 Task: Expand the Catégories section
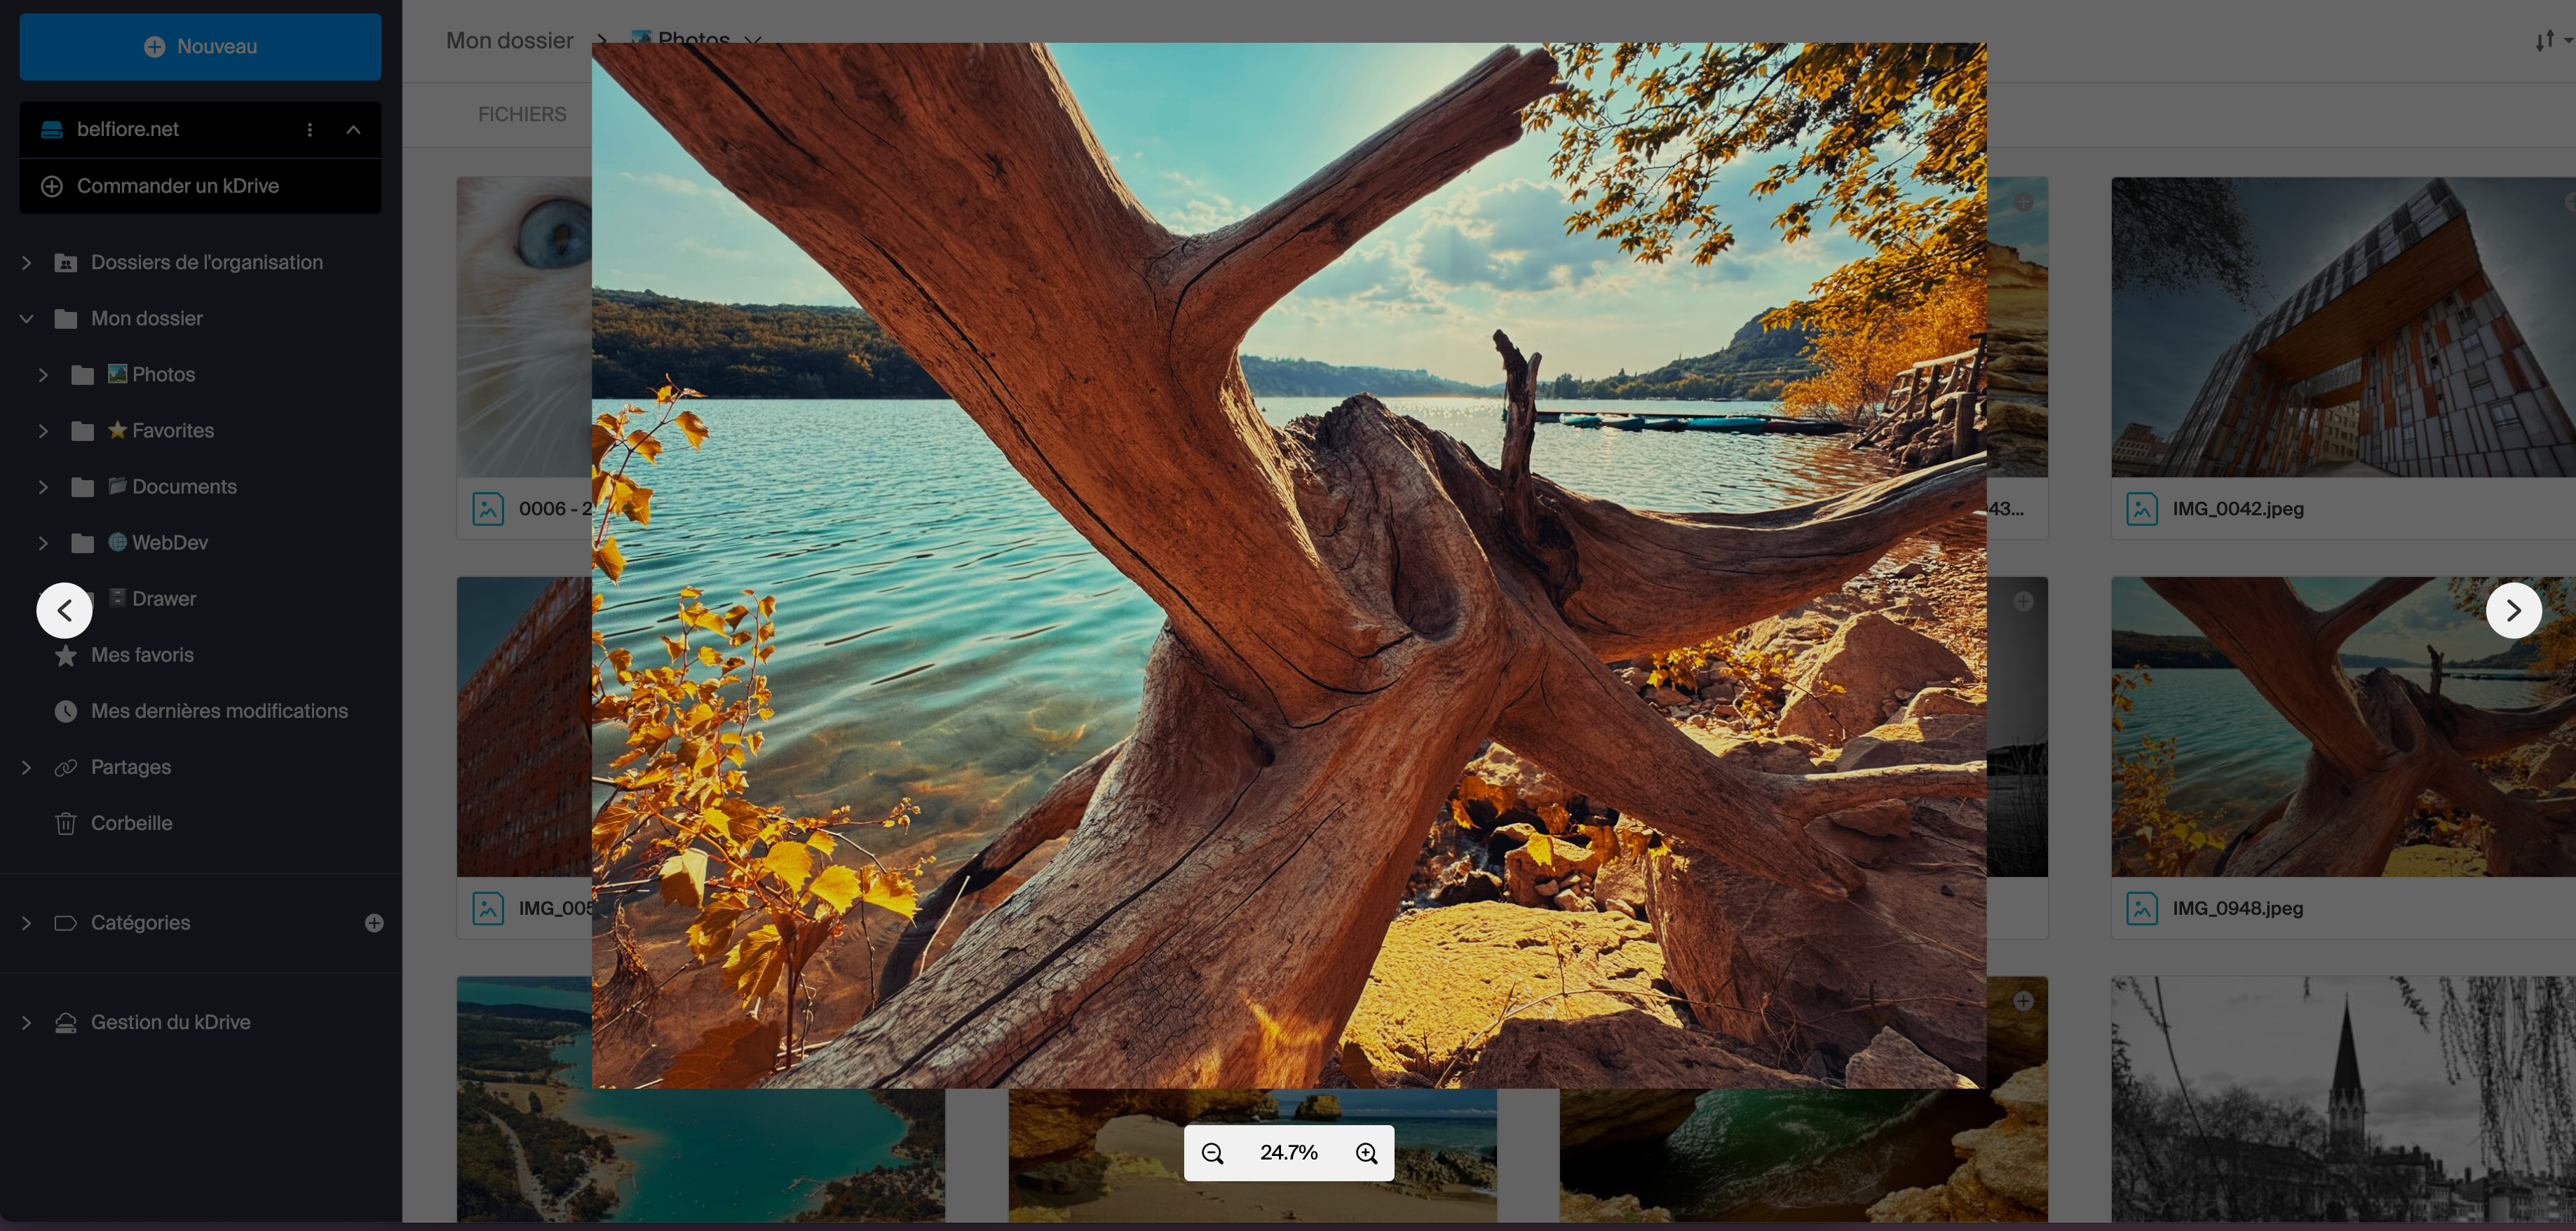27,923
